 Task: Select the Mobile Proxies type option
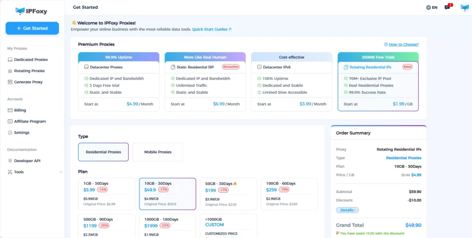coord(158,152)
